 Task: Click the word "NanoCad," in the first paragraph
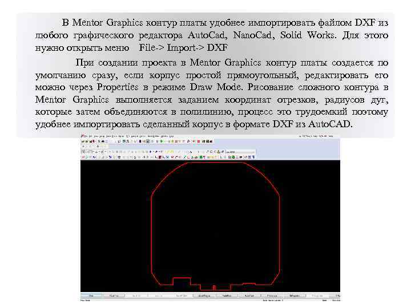pyautogui.click(x=253, y=35)
